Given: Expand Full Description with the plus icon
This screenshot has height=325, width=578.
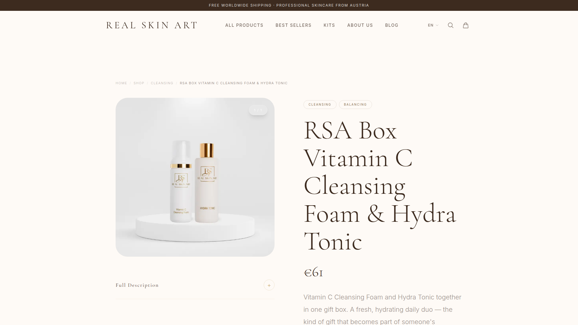Looking at the screenshot, I should tap(269, 285).
